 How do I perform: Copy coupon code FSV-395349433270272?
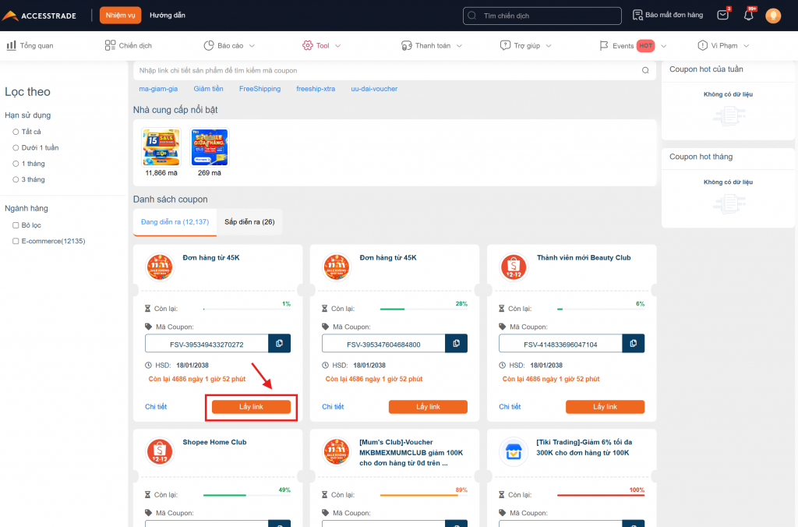[x=280, y=343]
